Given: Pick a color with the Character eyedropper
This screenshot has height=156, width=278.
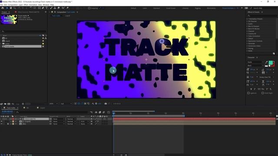Looking at the screenshot, I should tap(266, 62).
